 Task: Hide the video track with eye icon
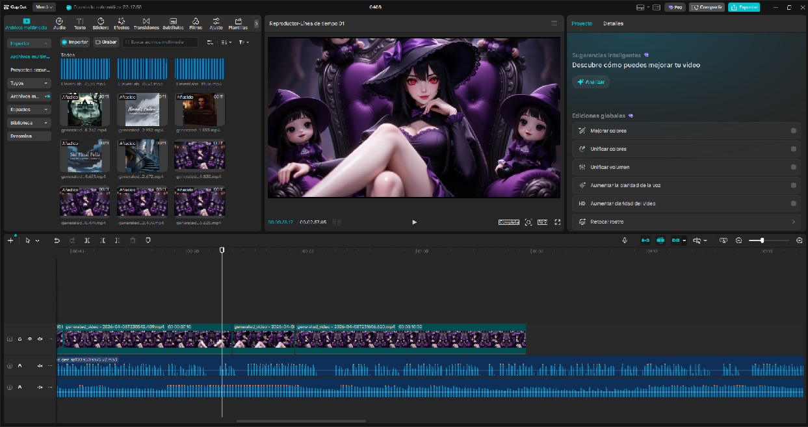29,339
